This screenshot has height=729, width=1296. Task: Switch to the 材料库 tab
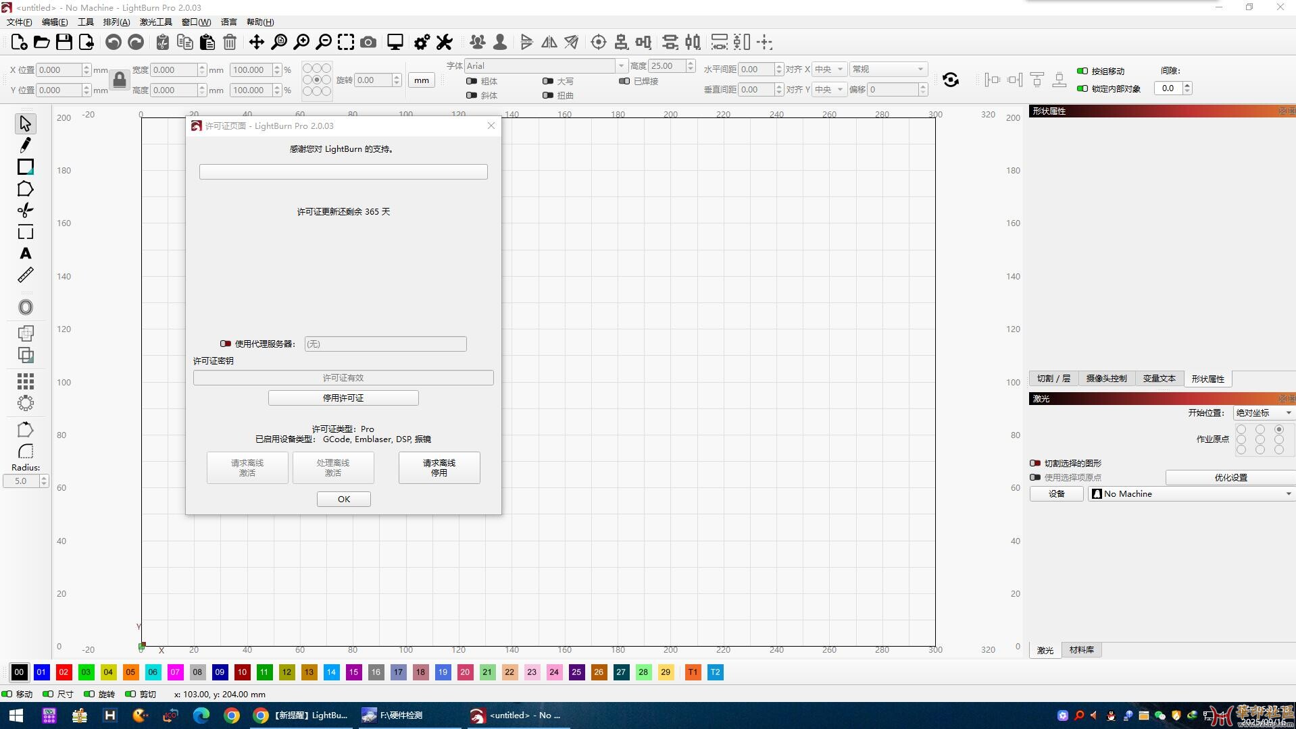1082,649
